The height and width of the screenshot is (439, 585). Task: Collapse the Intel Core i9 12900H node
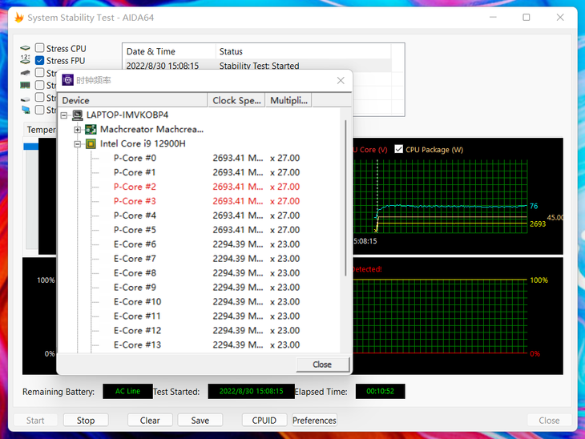(77, 144)
